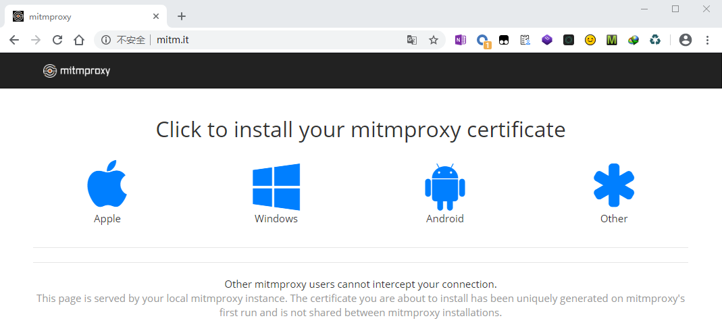Open a new tab with plus button

pos(181,16)
